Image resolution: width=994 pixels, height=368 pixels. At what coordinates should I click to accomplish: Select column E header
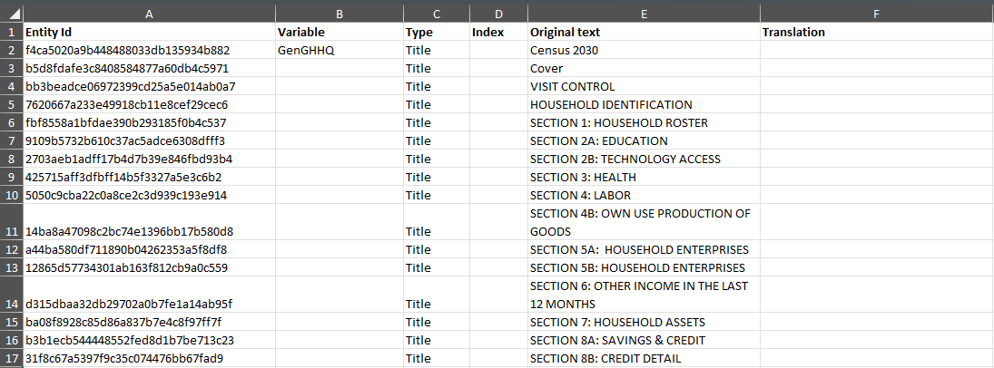[x=643, y=14]
